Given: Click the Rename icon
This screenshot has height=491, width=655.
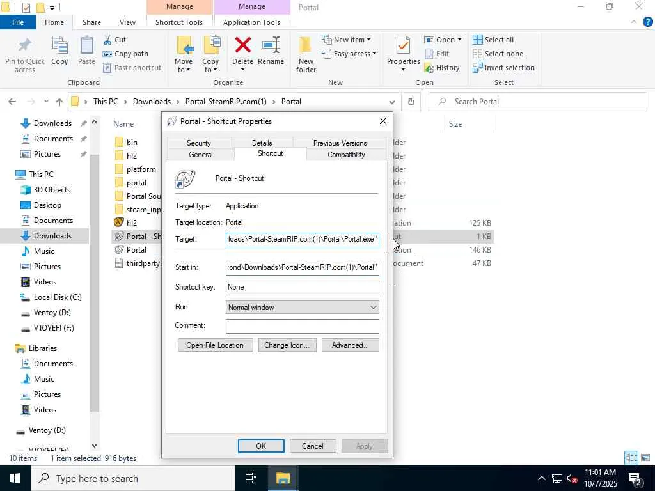Looking at the screenshot, I should (271, 45).
